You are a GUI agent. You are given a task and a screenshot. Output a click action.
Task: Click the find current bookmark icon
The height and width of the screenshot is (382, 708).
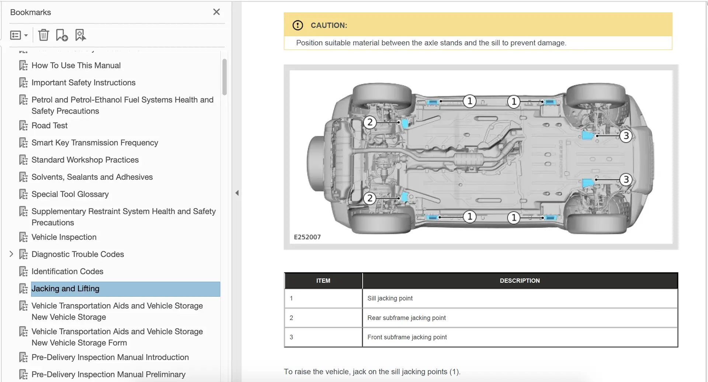(80, 35)
